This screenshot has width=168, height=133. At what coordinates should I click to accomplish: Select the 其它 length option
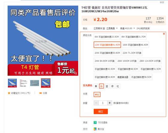click(97, 95)
